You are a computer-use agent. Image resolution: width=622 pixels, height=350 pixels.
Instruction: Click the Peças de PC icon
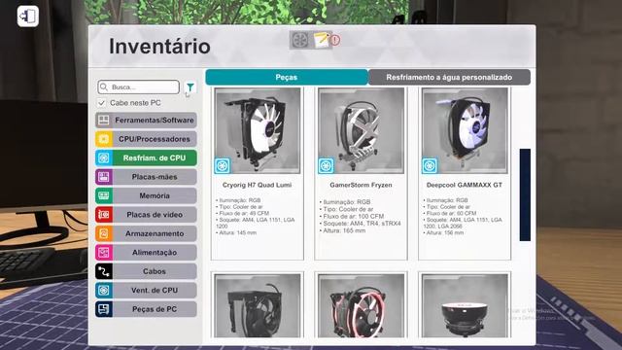[x=104, y=309]
